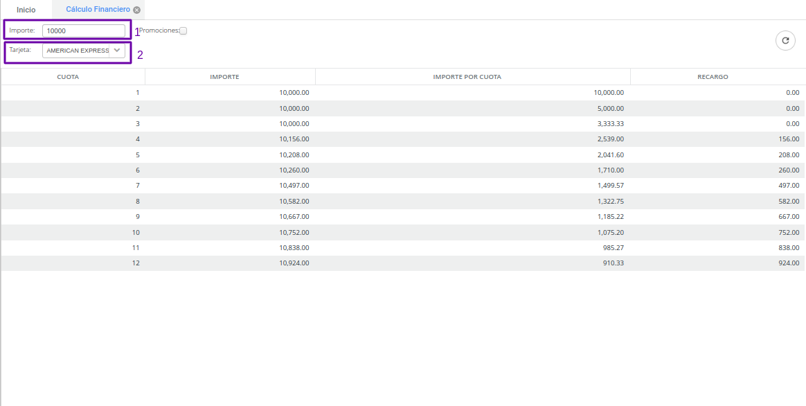Click the AMERICAN EXPRESS combo box text
The image size is (806, 406).
click(76, 51)
